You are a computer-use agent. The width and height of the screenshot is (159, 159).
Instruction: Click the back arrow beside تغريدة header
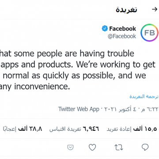[155, 9]
